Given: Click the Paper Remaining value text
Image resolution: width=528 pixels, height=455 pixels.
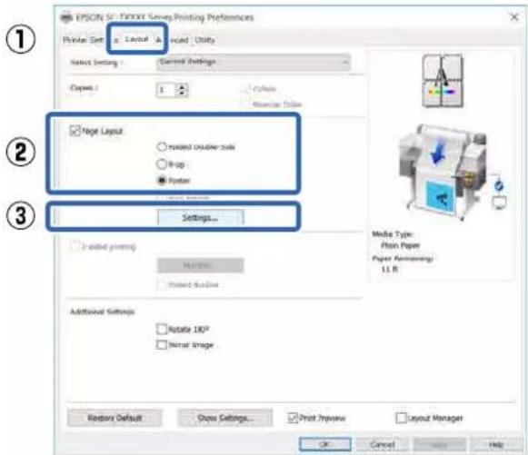Looking at the screenshot, I should pyautogui.click(x=390, y=269).
